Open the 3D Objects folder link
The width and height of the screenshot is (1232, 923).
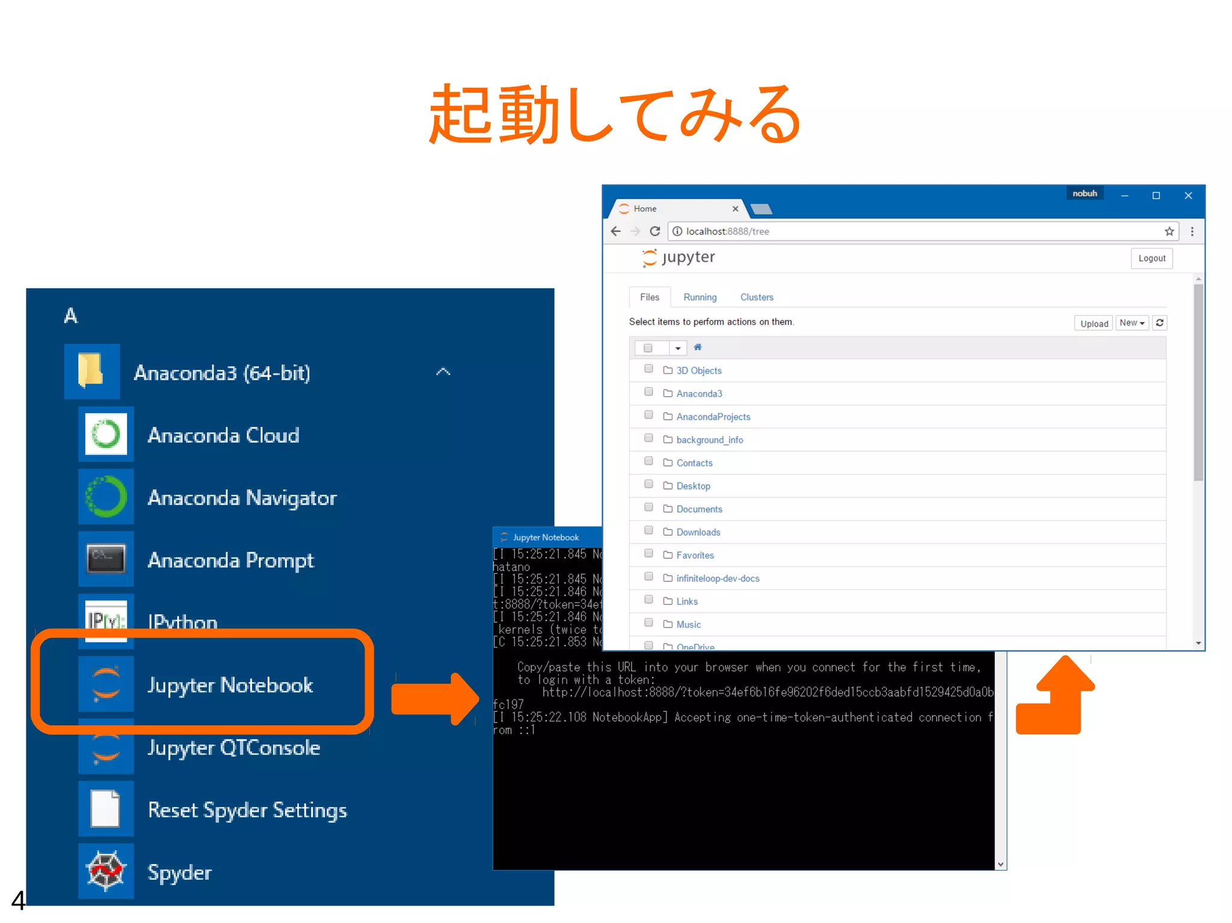[x=699, y=370]
